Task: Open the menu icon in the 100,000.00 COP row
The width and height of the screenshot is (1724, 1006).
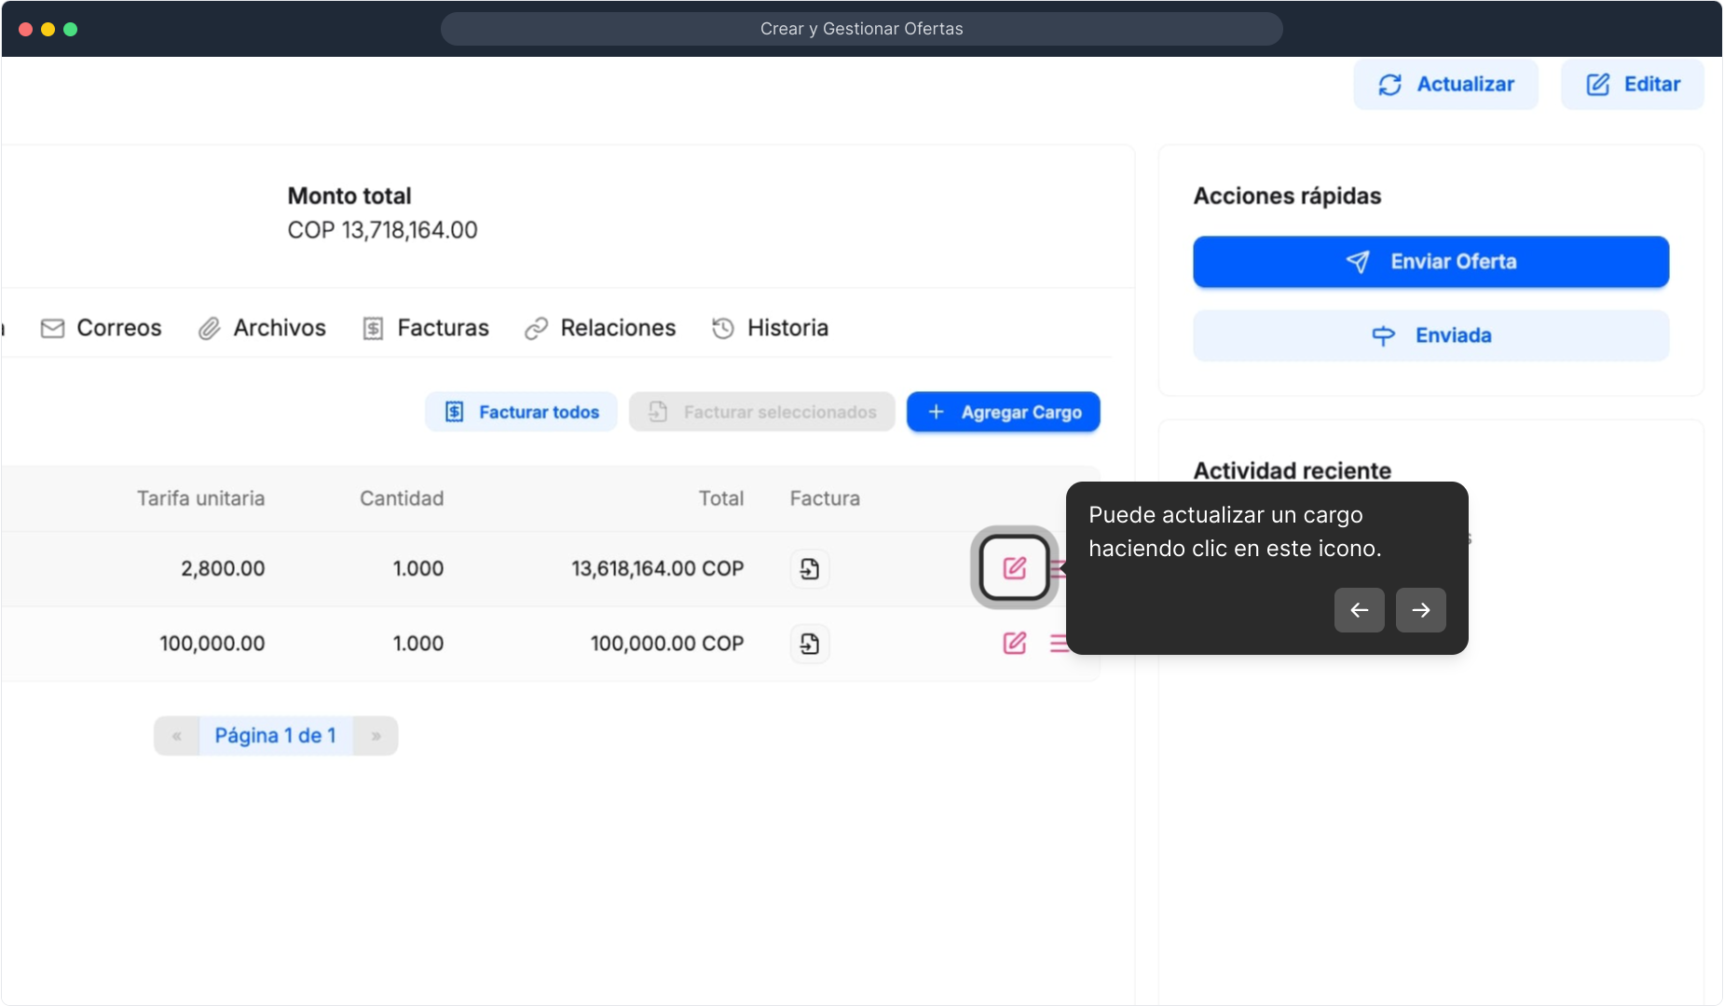Action: 1058,644
